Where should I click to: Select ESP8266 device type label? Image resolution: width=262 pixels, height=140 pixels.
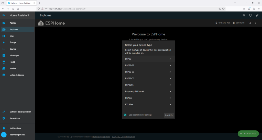coord(129,85)
